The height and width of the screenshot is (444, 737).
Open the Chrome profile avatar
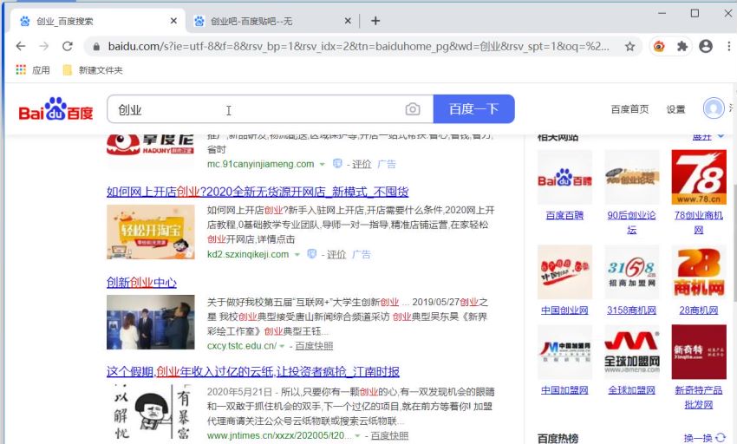point(706,46)
